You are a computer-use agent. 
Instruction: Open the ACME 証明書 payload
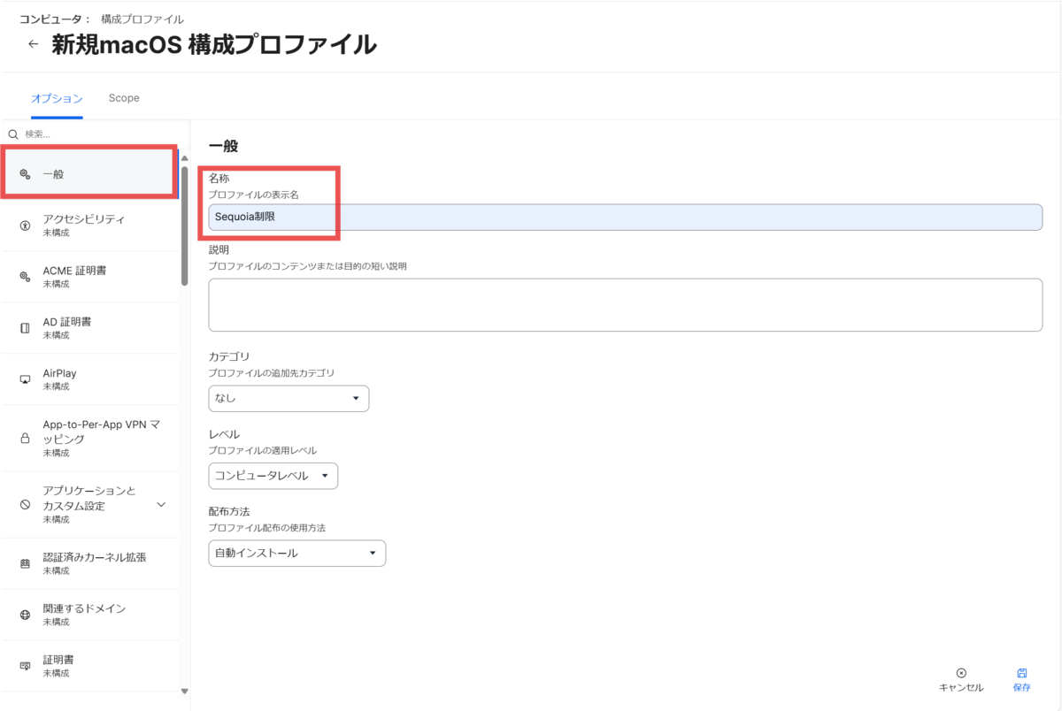coord(90,277)
